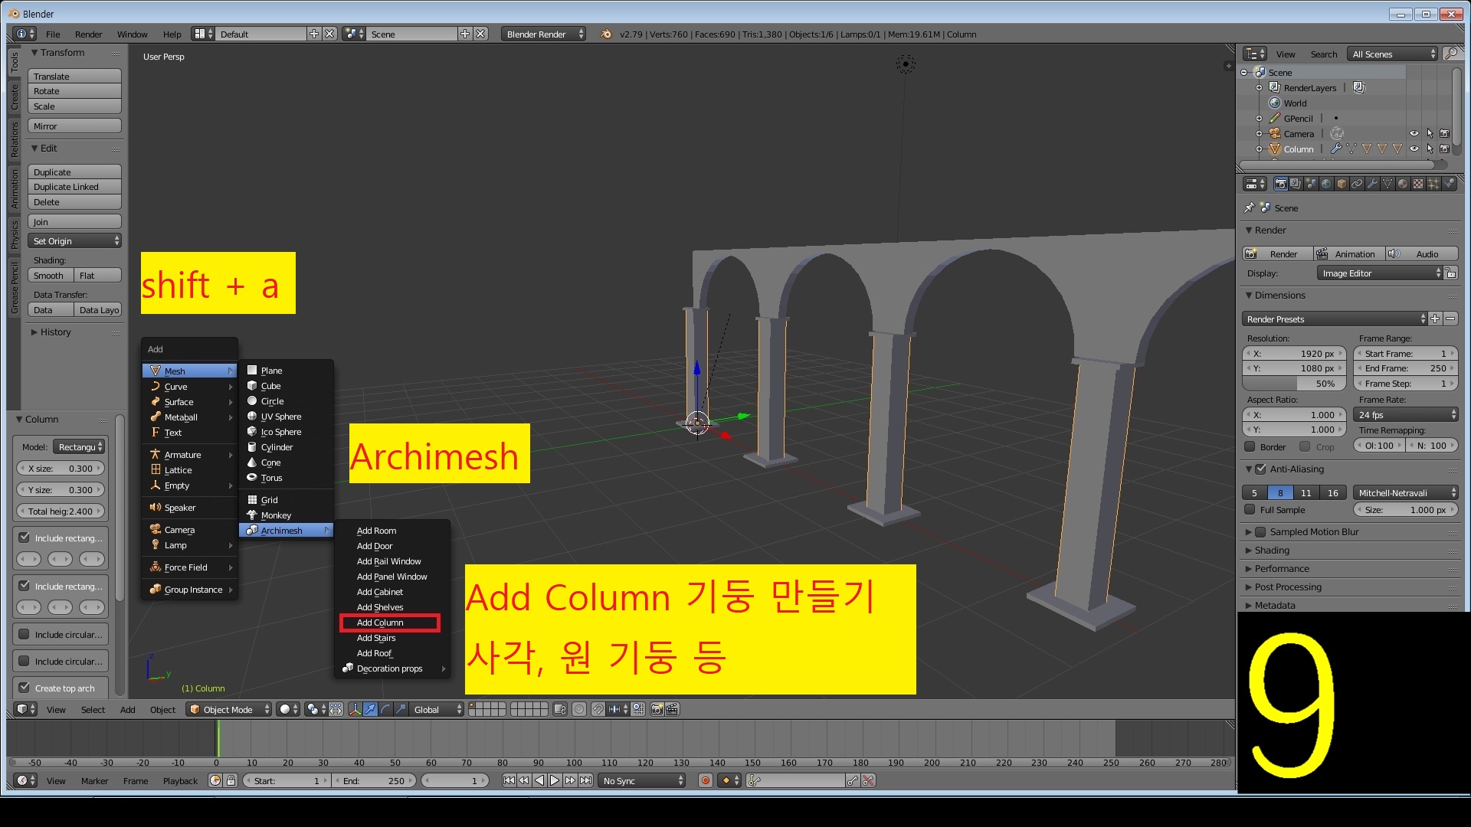Toggle Camera selectability arrow in outliner

pos(1430,134)
